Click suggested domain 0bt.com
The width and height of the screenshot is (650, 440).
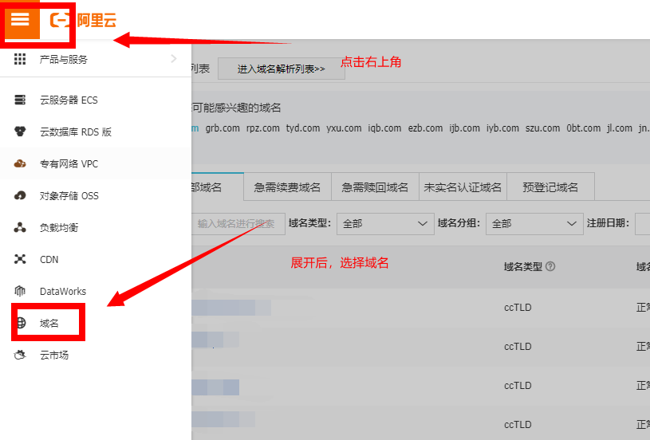click(x=583, y=128)
